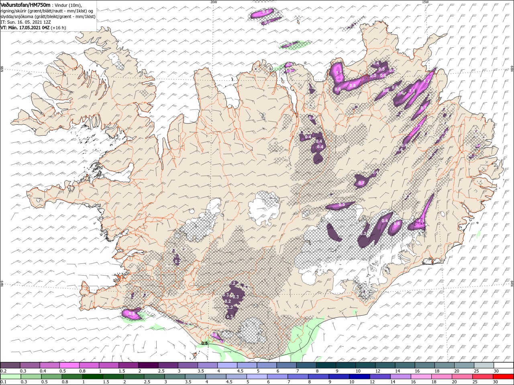Click the medium green swatch labeled 0.5 in the green row
The image size is (514, 385).
pos(51,377)
